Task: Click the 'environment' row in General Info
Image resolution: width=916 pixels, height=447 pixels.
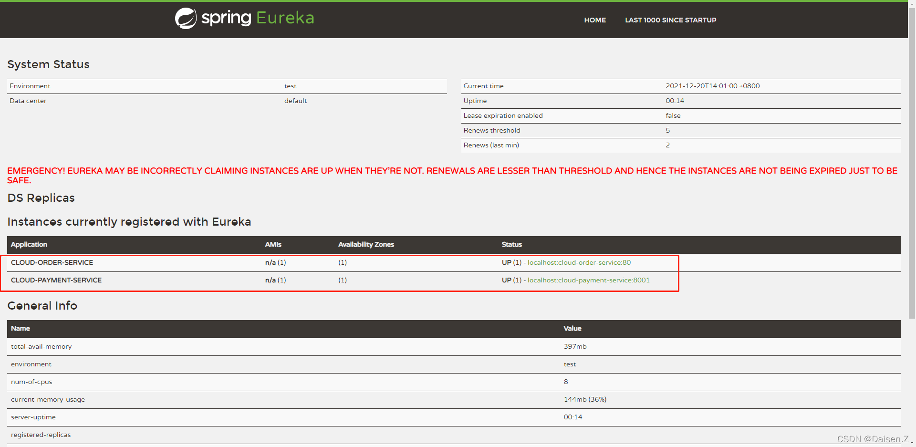Action: coord(454,364)
